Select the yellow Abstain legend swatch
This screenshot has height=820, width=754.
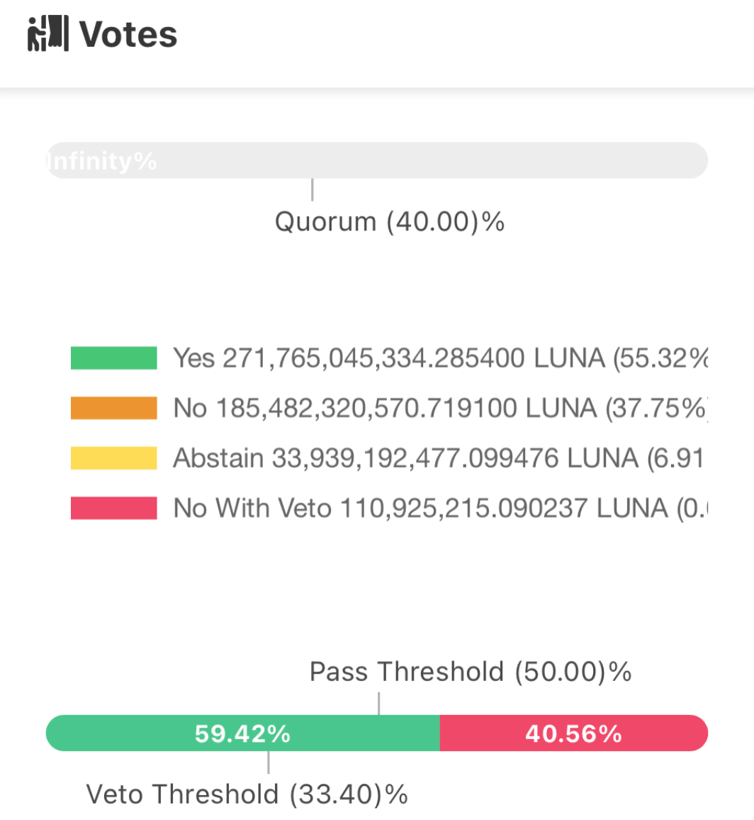pyautogui.click(x=113, y=458)
